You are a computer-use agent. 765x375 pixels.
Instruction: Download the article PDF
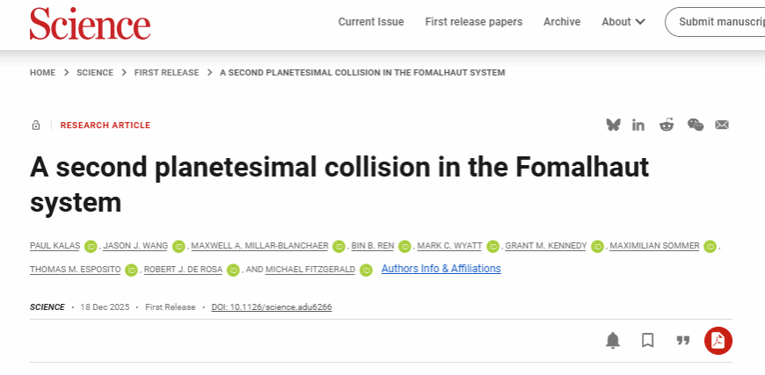(x=718, y=340)
